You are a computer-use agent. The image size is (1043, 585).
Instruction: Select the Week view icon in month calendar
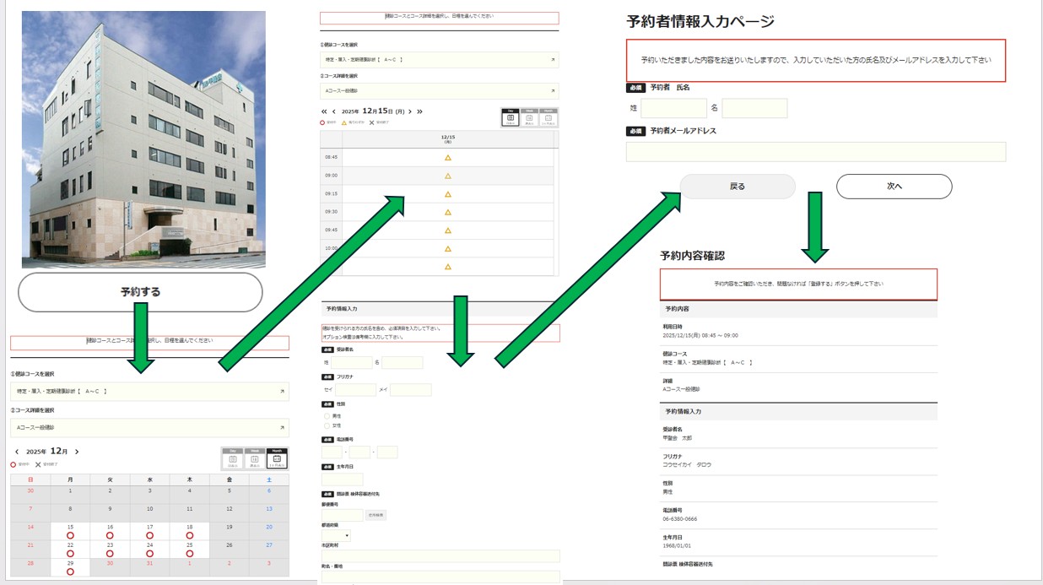[x=254, y=458]
